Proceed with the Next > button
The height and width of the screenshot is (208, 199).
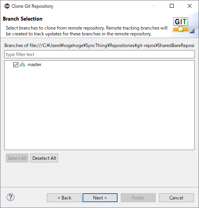coord(100,198)
